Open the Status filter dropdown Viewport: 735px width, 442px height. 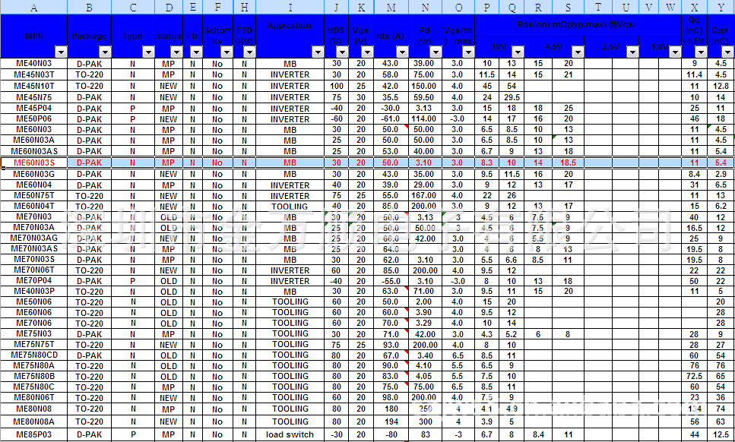pos(178,52)
